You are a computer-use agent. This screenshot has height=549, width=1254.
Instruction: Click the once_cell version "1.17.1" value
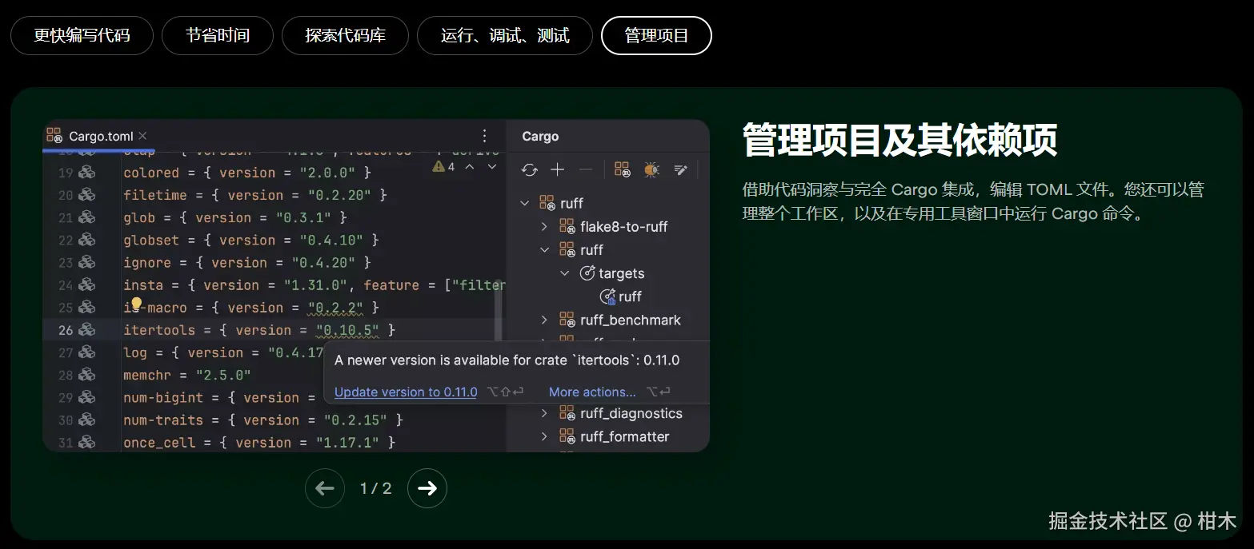point(347,442)
